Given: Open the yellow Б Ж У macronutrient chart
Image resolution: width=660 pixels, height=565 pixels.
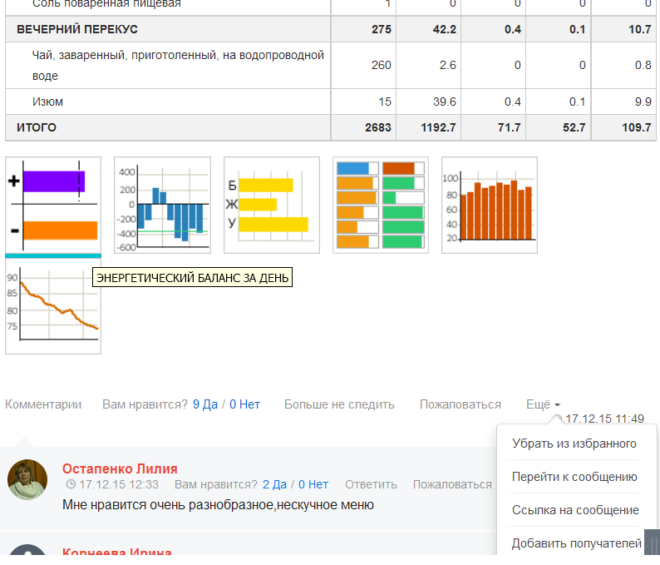Looking at the screenshot, I should pos(271,205).
